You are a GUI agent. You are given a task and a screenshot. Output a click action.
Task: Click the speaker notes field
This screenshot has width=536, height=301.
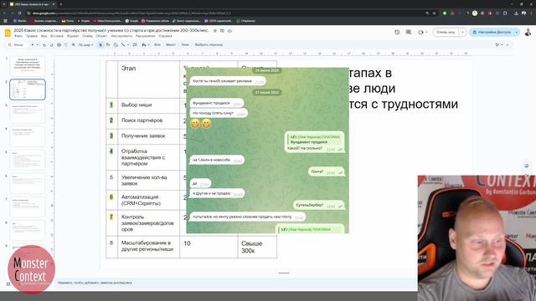[x=236, y=283]
